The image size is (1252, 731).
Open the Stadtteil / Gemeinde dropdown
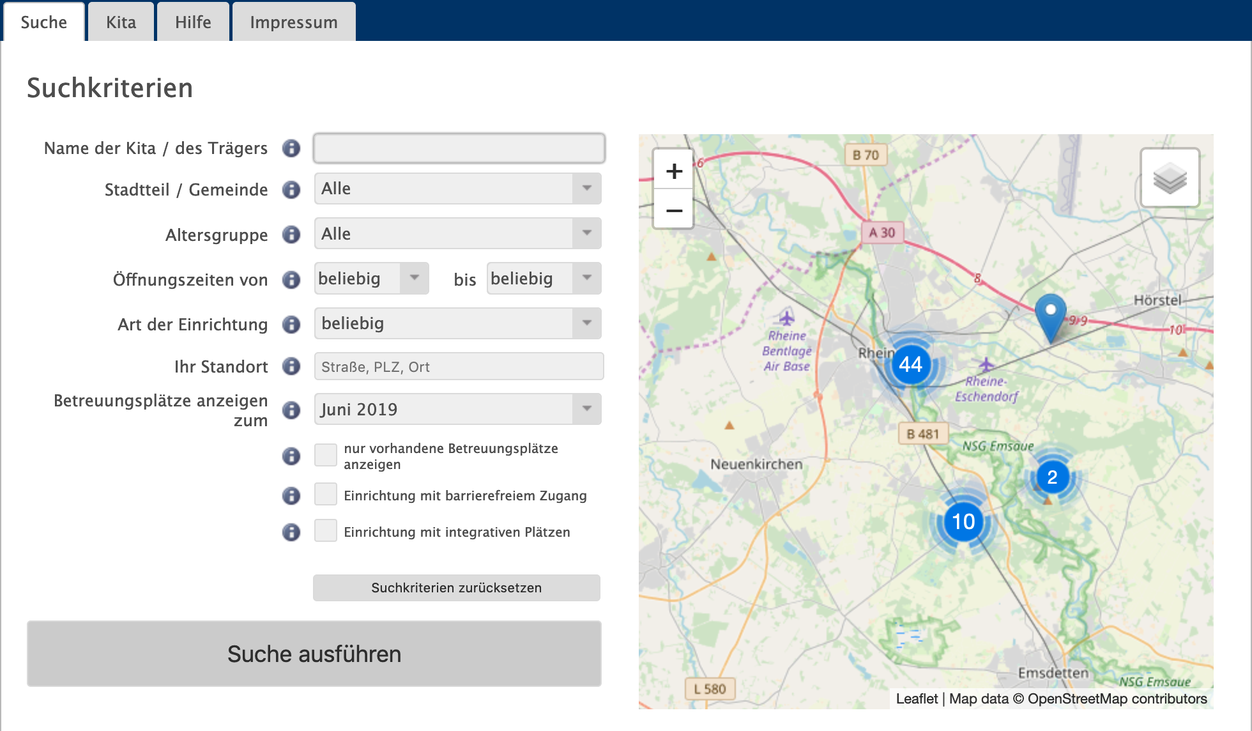[x=457, y=189]
